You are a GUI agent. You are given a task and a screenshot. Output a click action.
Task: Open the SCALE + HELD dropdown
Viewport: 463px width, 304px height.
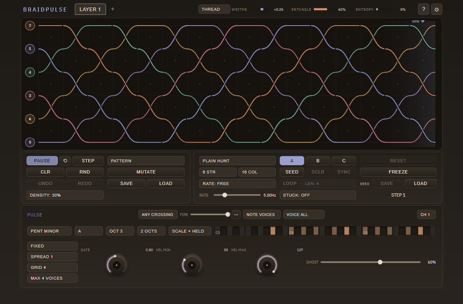190,231
